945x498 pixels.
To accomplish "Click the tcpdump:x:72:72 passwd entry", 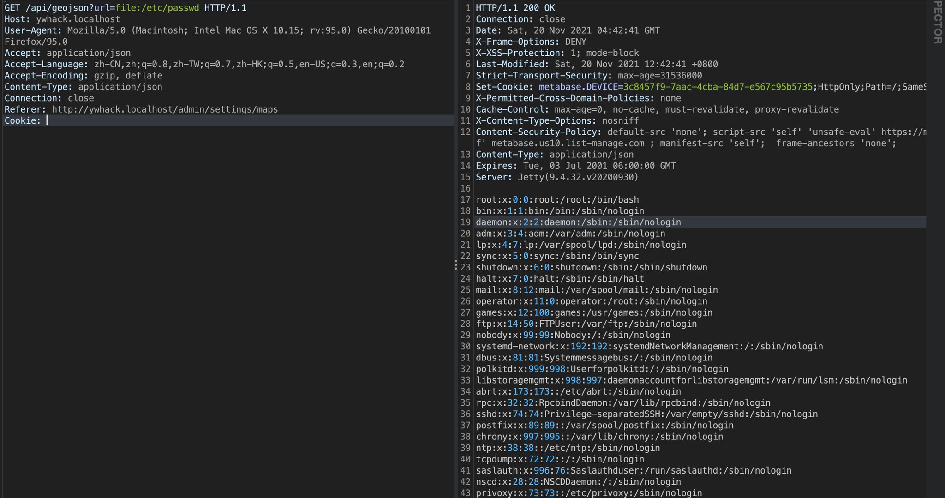I will (x=560, y=460).
